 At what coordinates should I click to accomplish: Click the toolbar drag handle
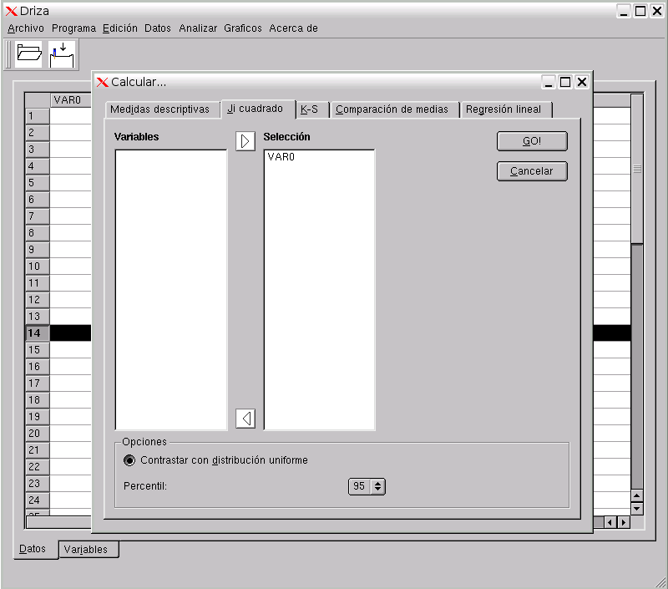pos(8,54)
